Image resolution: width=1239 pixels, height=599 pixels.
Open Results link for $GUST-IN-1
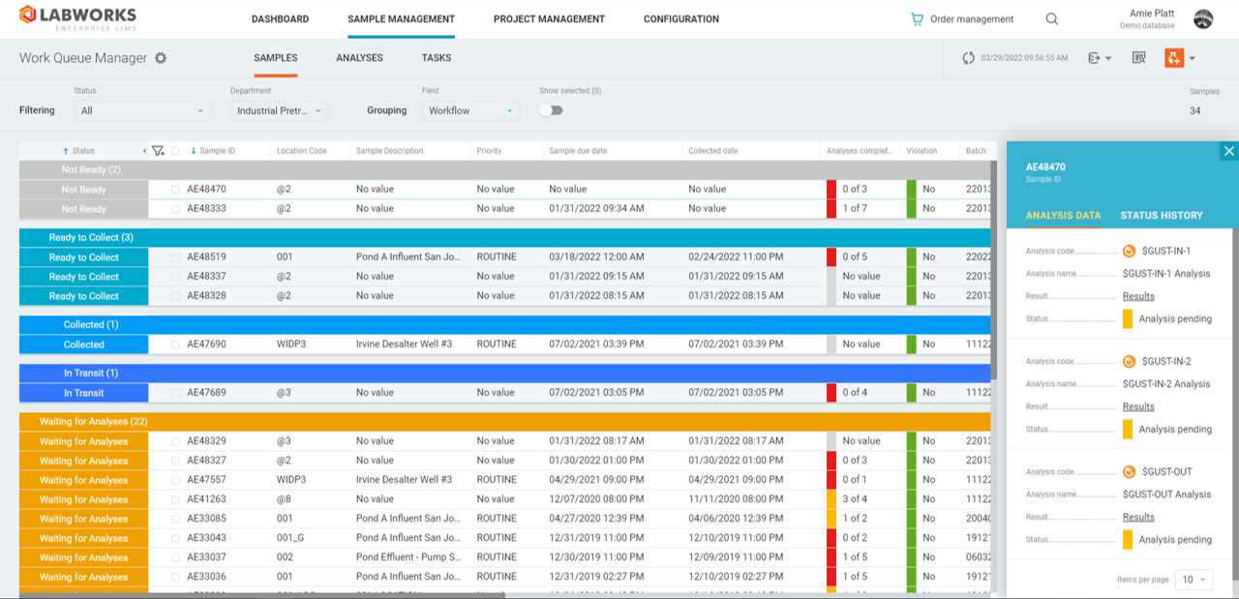click(x=1138, y=296)
